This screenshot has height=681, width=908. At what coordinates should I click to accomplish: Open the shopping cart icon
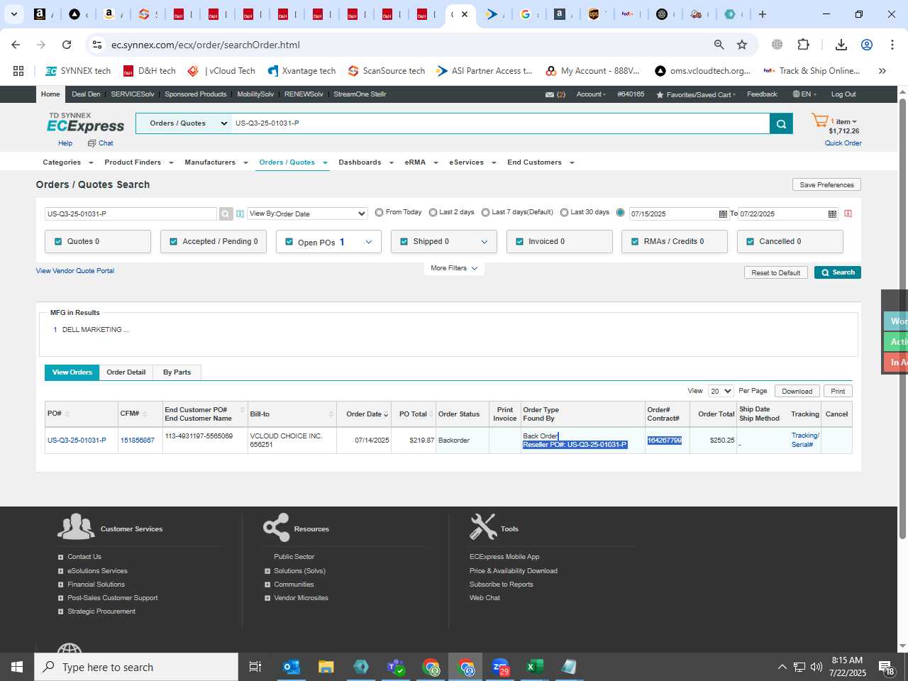tap(820, 121)
